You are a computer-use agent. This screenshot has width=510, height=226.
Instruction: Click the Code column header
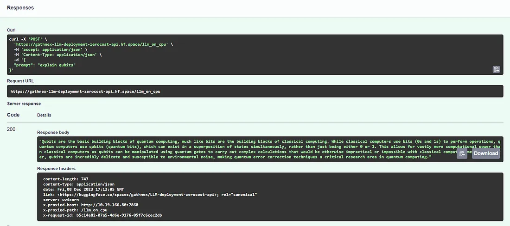coord(13,115)
